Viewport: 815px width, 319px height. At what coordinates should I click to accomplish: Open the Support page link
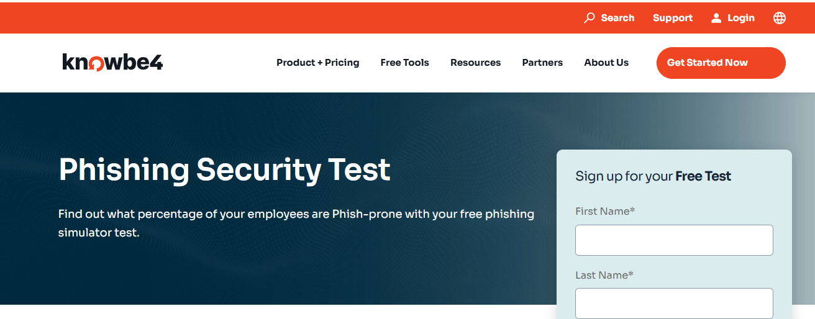point(673,18)
